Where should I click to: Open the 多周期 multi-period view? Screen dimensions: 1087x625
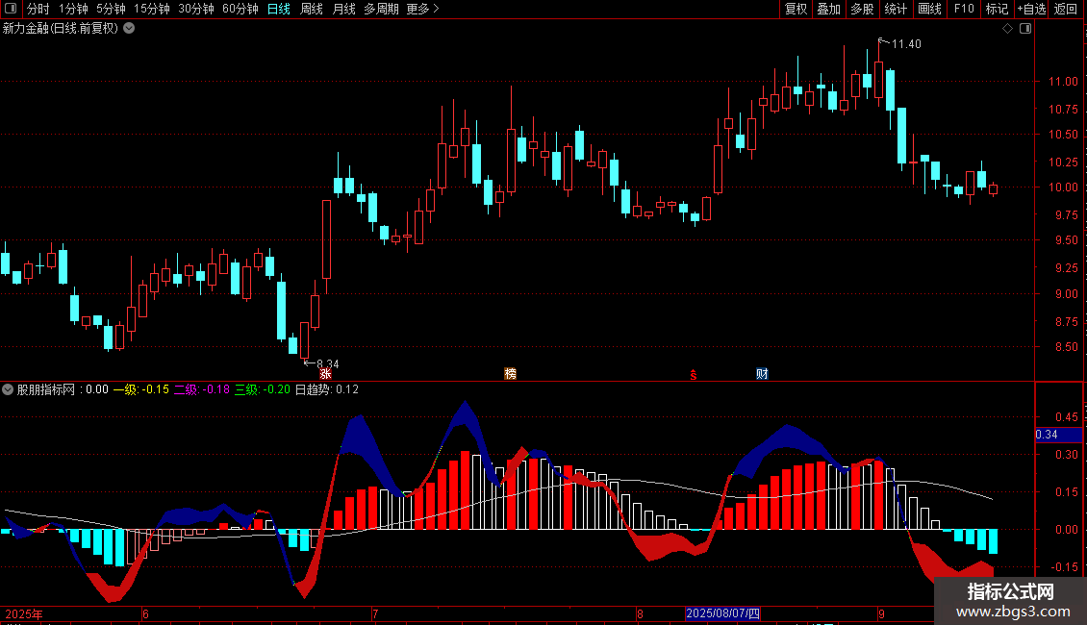[x=381, y=9]
